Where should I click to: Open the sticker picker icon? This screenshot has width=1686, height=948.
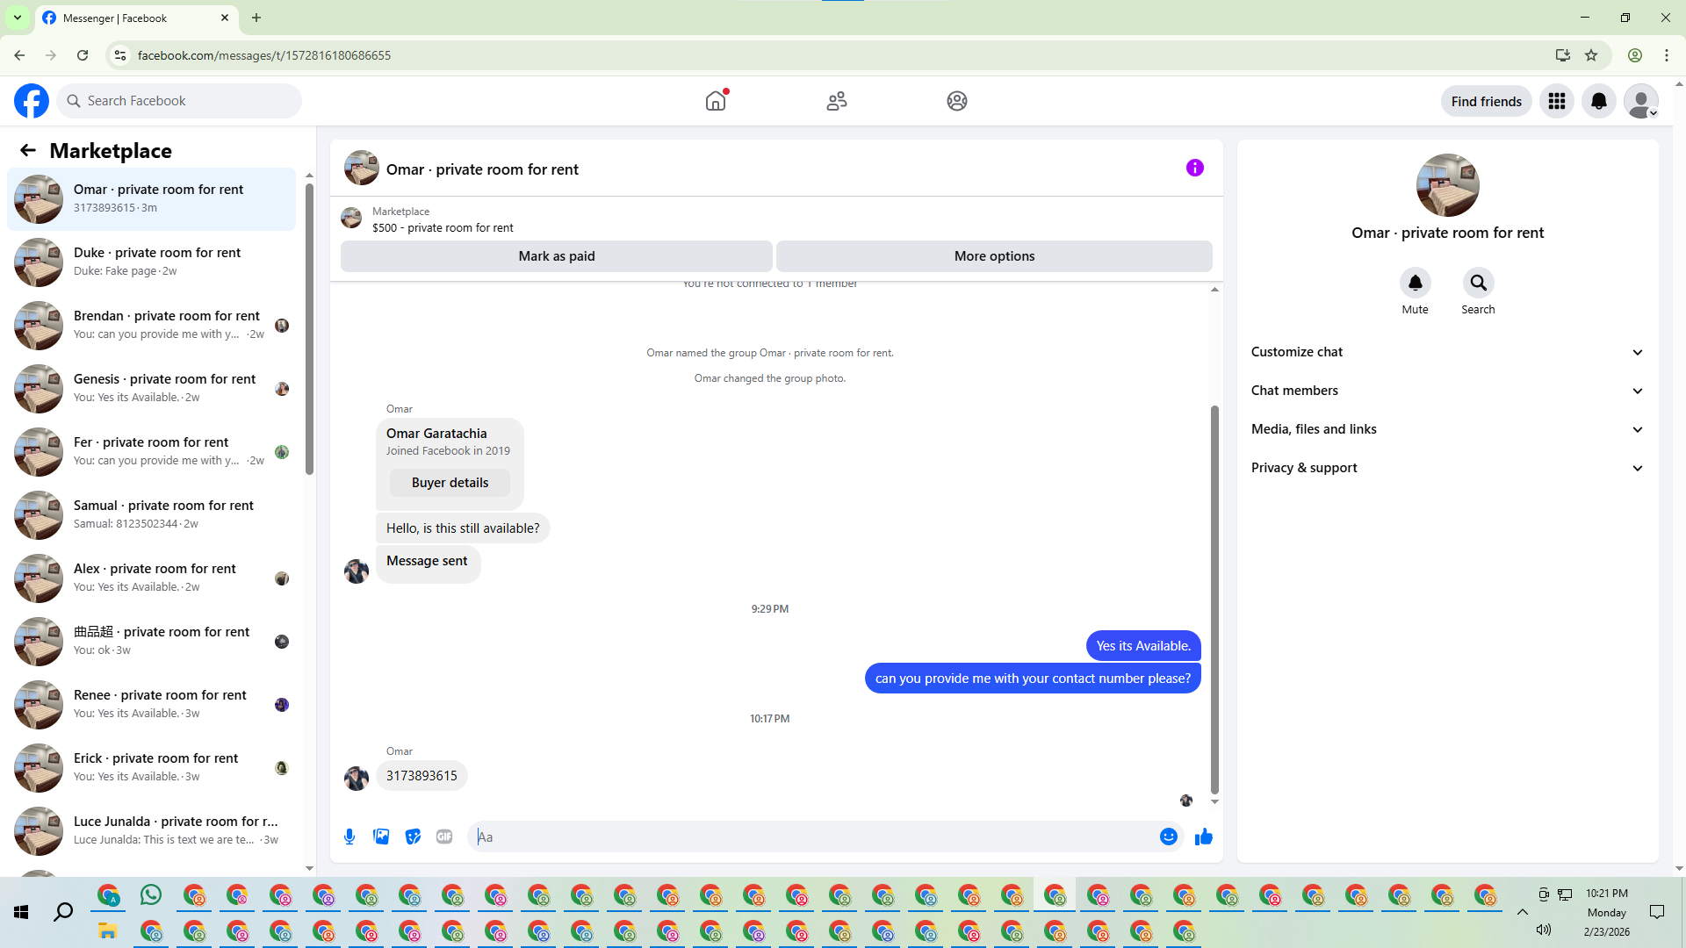[413, 837]
